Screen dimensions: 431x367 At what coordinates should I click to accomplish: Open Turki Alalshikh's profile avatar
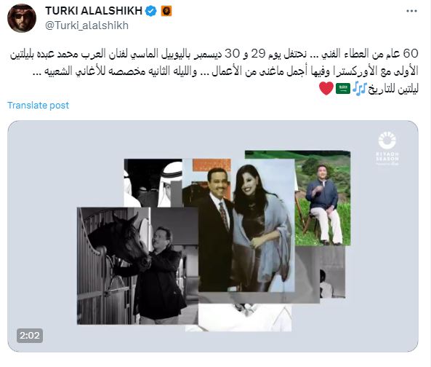pos(22,18)
